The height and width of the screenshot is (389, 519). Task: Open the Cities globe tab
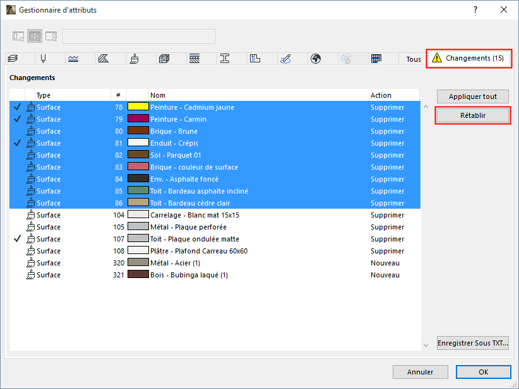coord(316,59)
